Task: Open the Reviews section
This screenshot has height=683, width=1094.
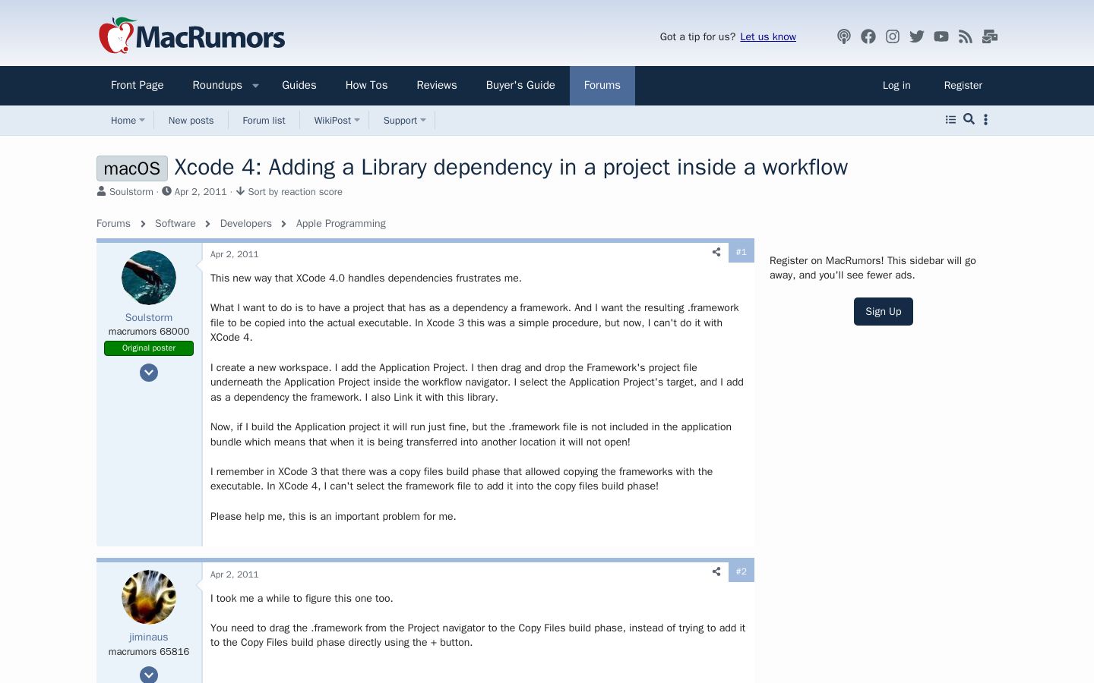Action: (x=437, y=86)
